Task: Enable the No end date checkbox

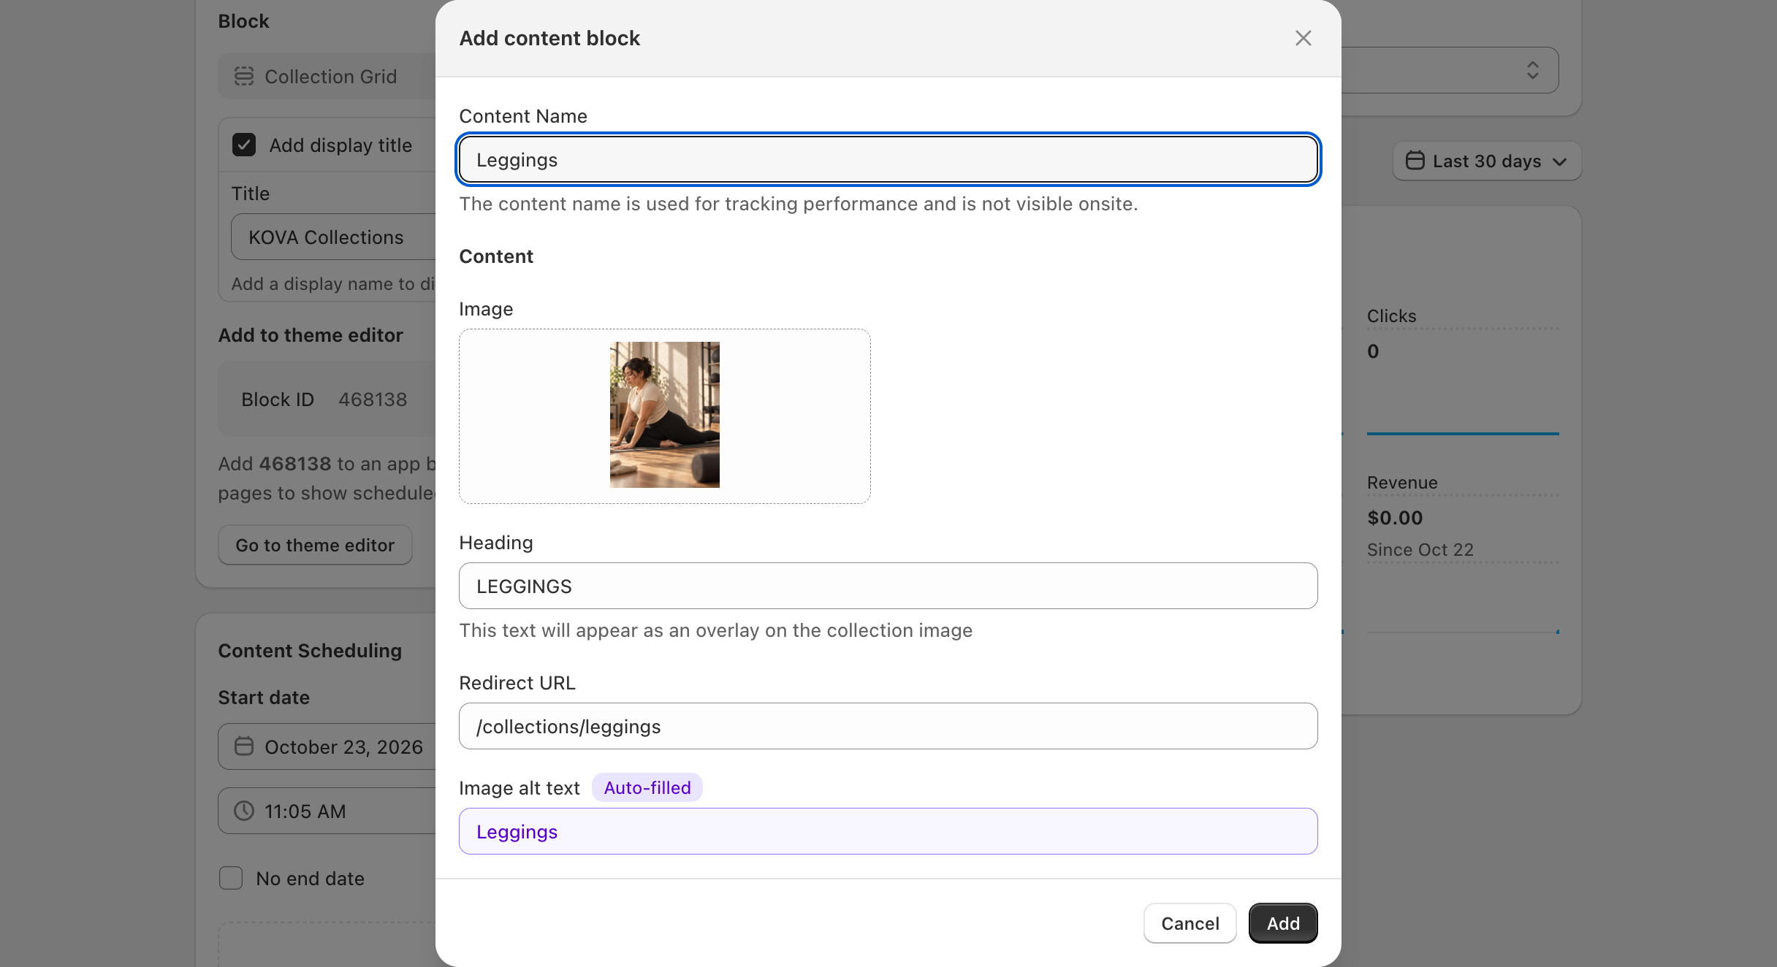Action: pyautogui.click(x=231, y=878)
